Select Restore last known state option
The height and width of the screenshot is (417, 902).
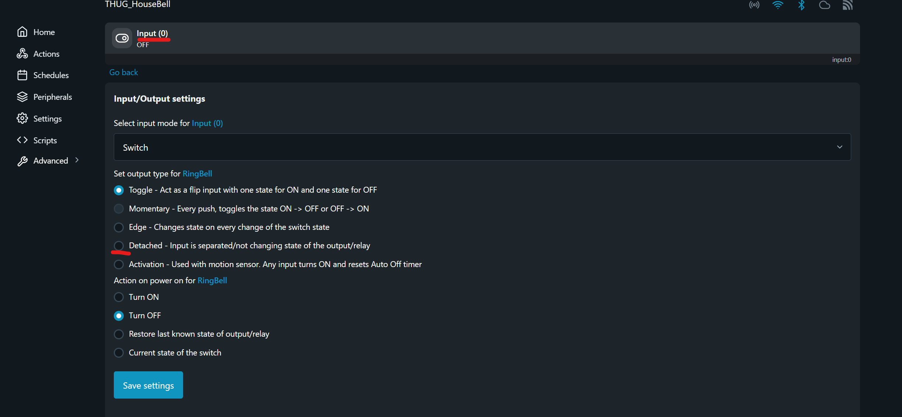coord(119,334)
